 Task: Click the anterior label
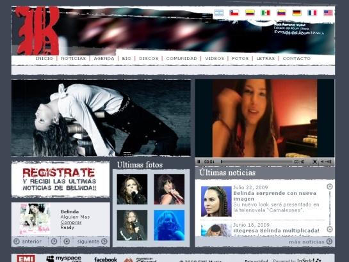[x=31, y=242]
